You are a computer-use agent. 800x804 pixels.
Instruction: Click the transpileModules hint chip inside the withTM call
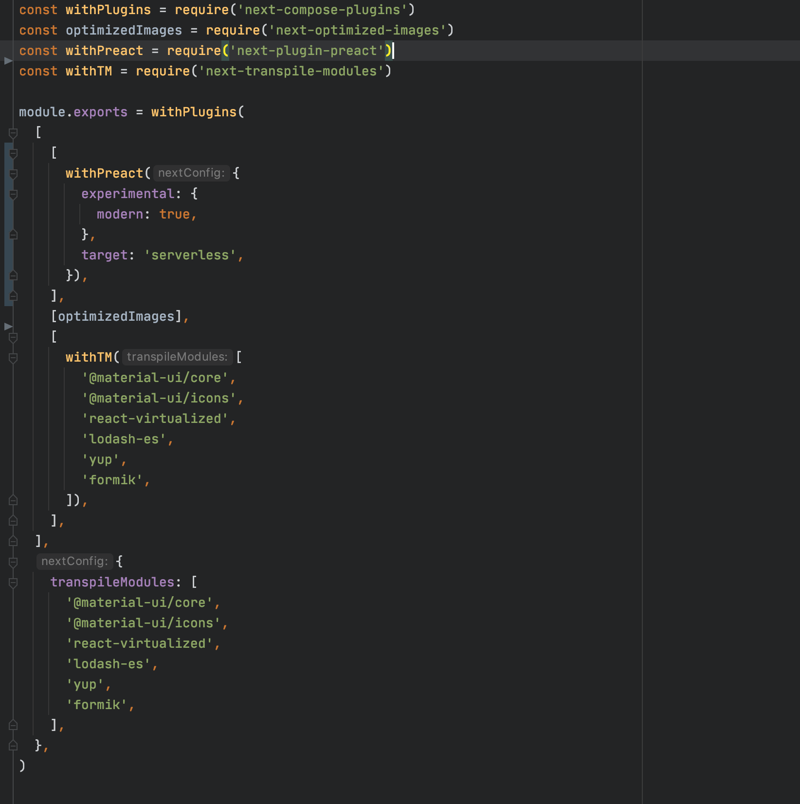click(x=177, y=357)
